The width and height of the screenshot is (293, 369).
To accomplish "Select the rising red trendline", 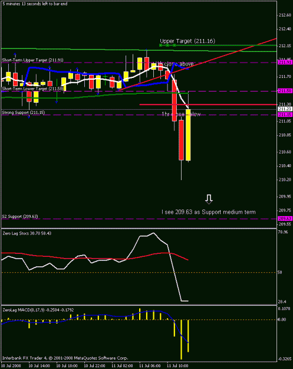I will (198, 64).
